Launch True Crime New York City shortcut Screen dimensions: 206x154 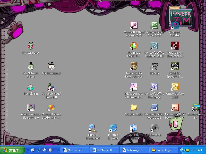click(x=134, y=66)
